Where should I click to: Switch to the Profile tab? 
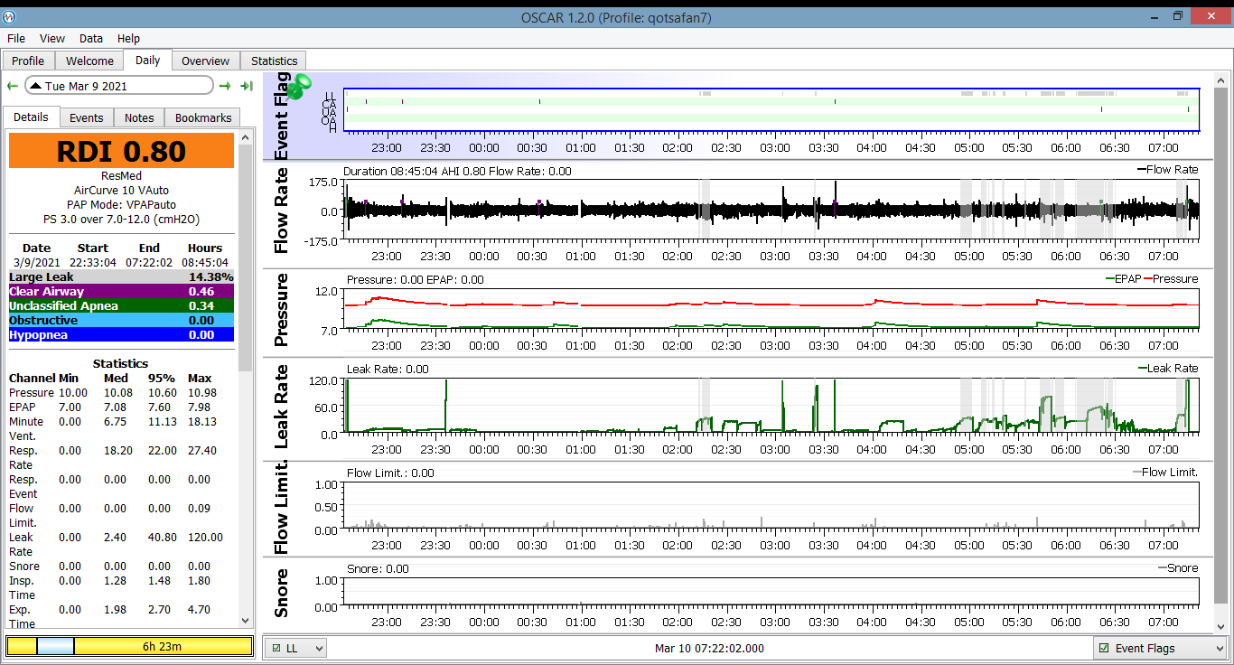[28, 61]
